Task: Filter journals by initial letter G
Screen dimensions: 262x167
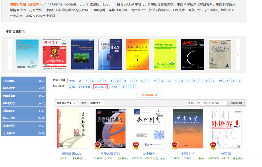Action: (x=118, y=80)
